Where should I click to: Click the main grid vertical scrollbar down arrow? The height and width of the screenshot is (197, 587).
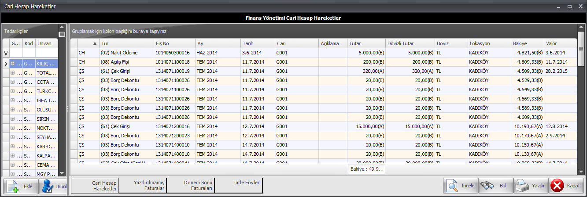pyautogui.click(x=581, y=171)
